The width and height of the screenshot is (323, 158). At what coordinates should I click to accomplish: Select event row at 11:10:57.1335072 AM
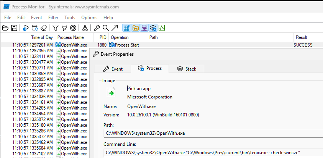45,119
